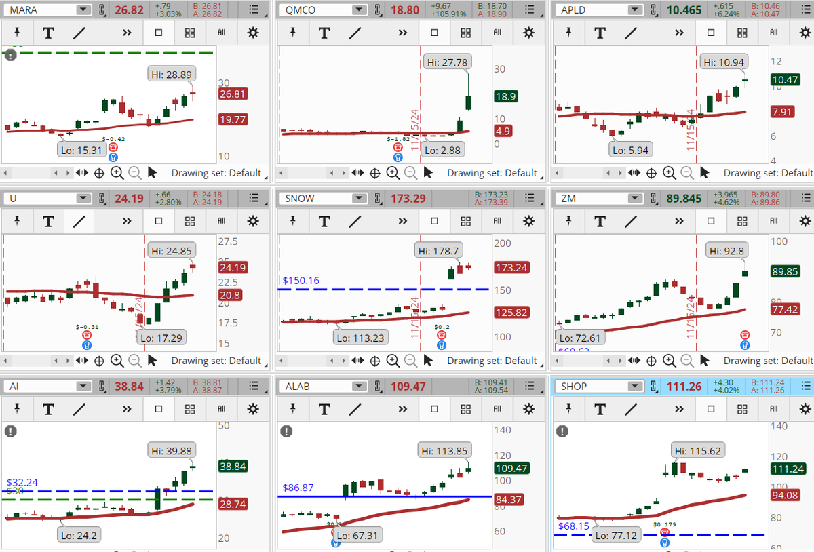The height and width of the screenshot is (552, 814).
Task: Open the SNOW chart hamburger menu
Action: tap(528, 198)
